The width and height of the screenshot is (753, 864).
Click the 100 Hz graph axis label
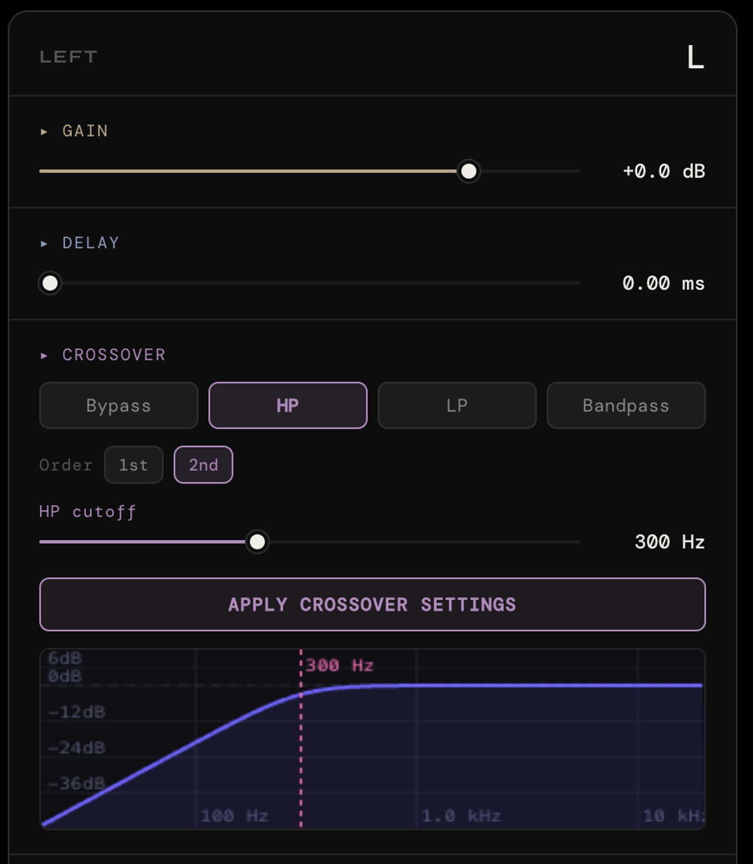234,816
